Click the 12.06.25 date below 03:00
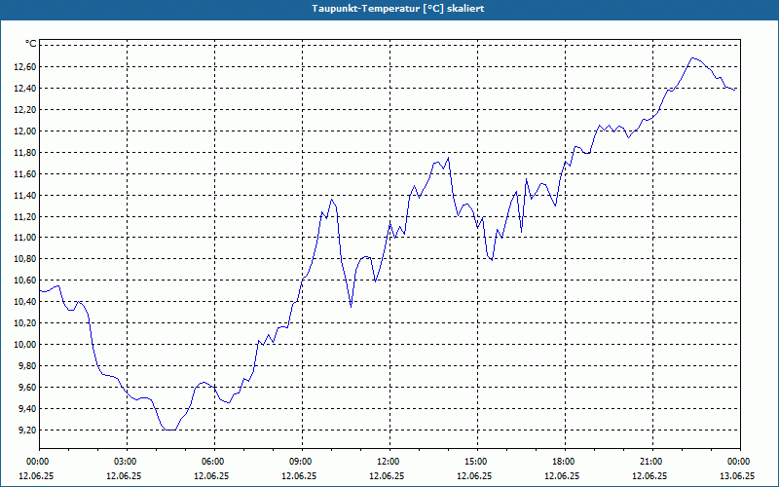 tap(124, 475)
